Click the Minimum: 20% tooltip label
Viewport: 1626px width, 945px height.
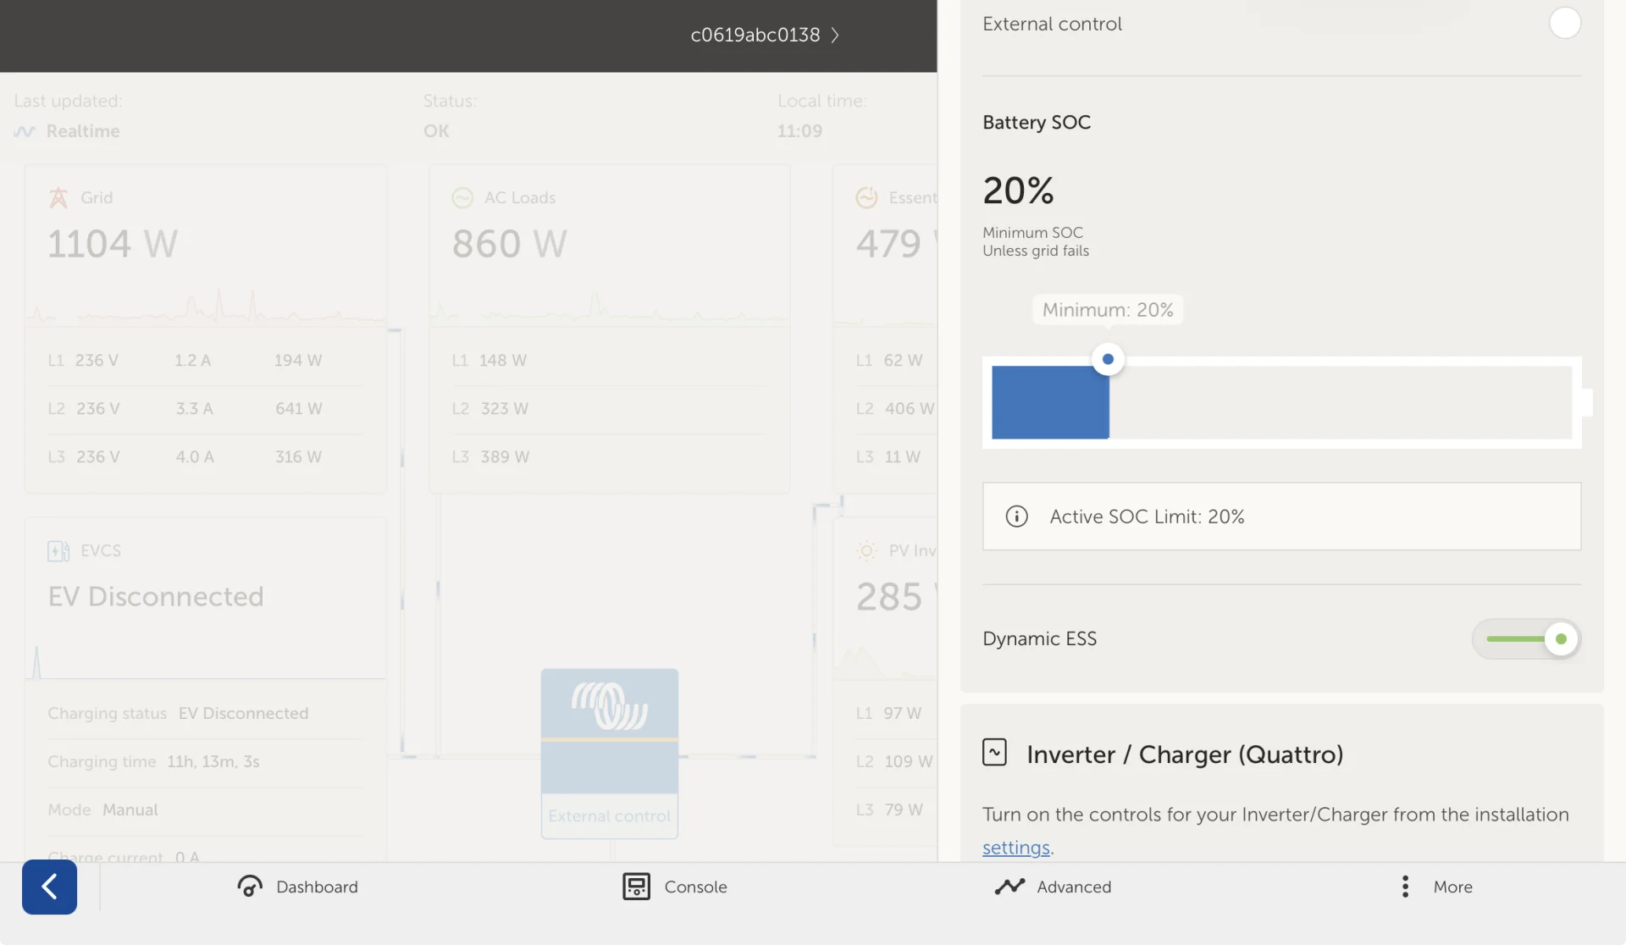[1108, 310]
